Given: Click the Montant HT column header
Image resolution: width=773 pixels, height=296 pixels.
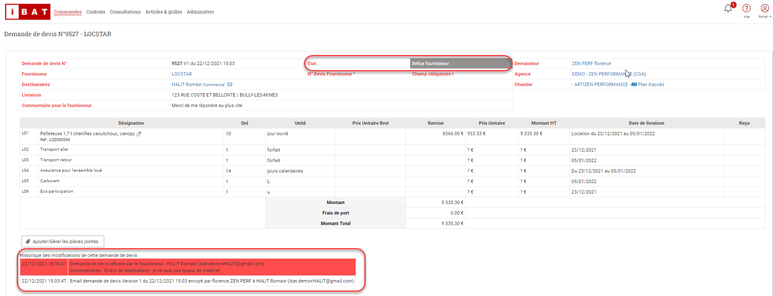Looking at the screenshot, I should (544, 123).
